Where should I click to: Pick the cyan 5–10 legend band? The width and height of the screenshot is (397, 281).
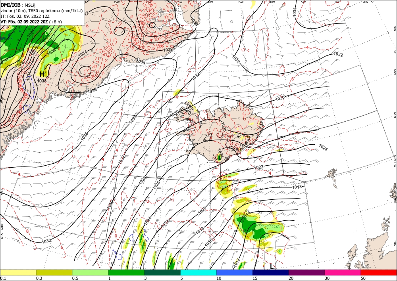coord(198,272)
